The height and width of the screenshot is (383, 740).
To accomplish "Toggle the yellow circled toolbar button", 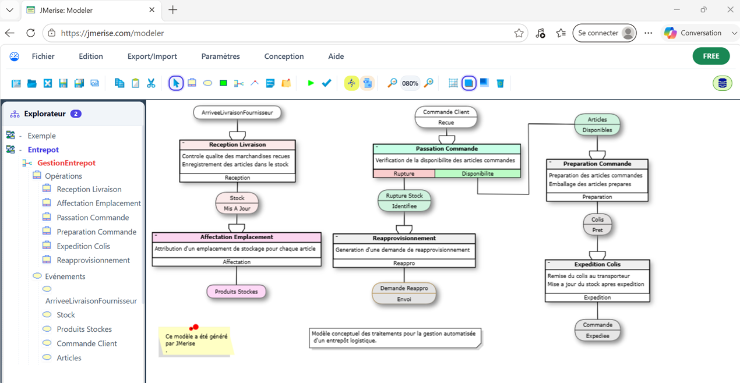I will (x=351, y=83).
